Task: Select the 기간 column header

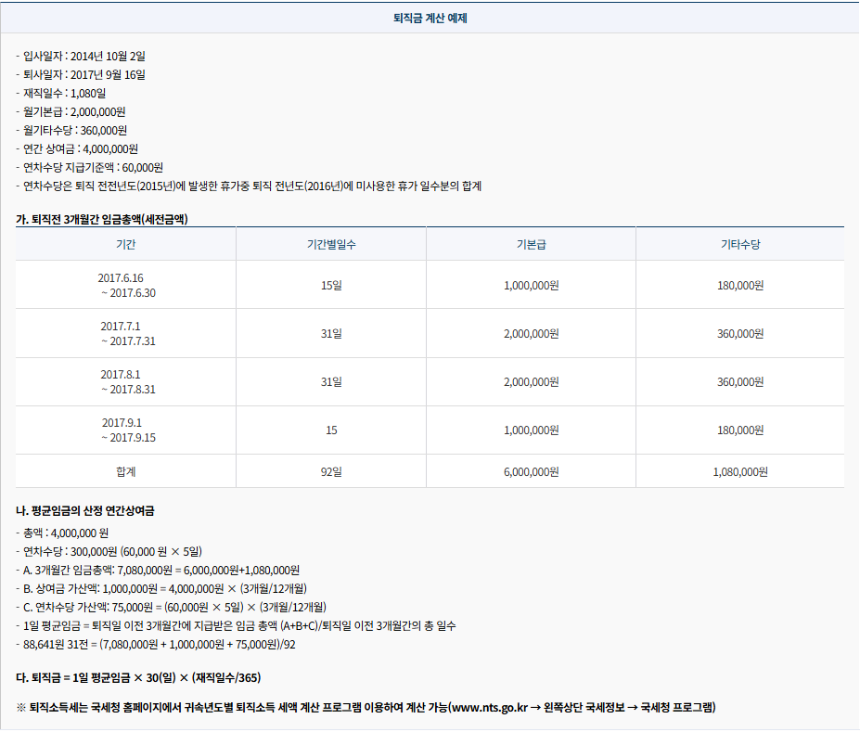Action: coord(125,243)
